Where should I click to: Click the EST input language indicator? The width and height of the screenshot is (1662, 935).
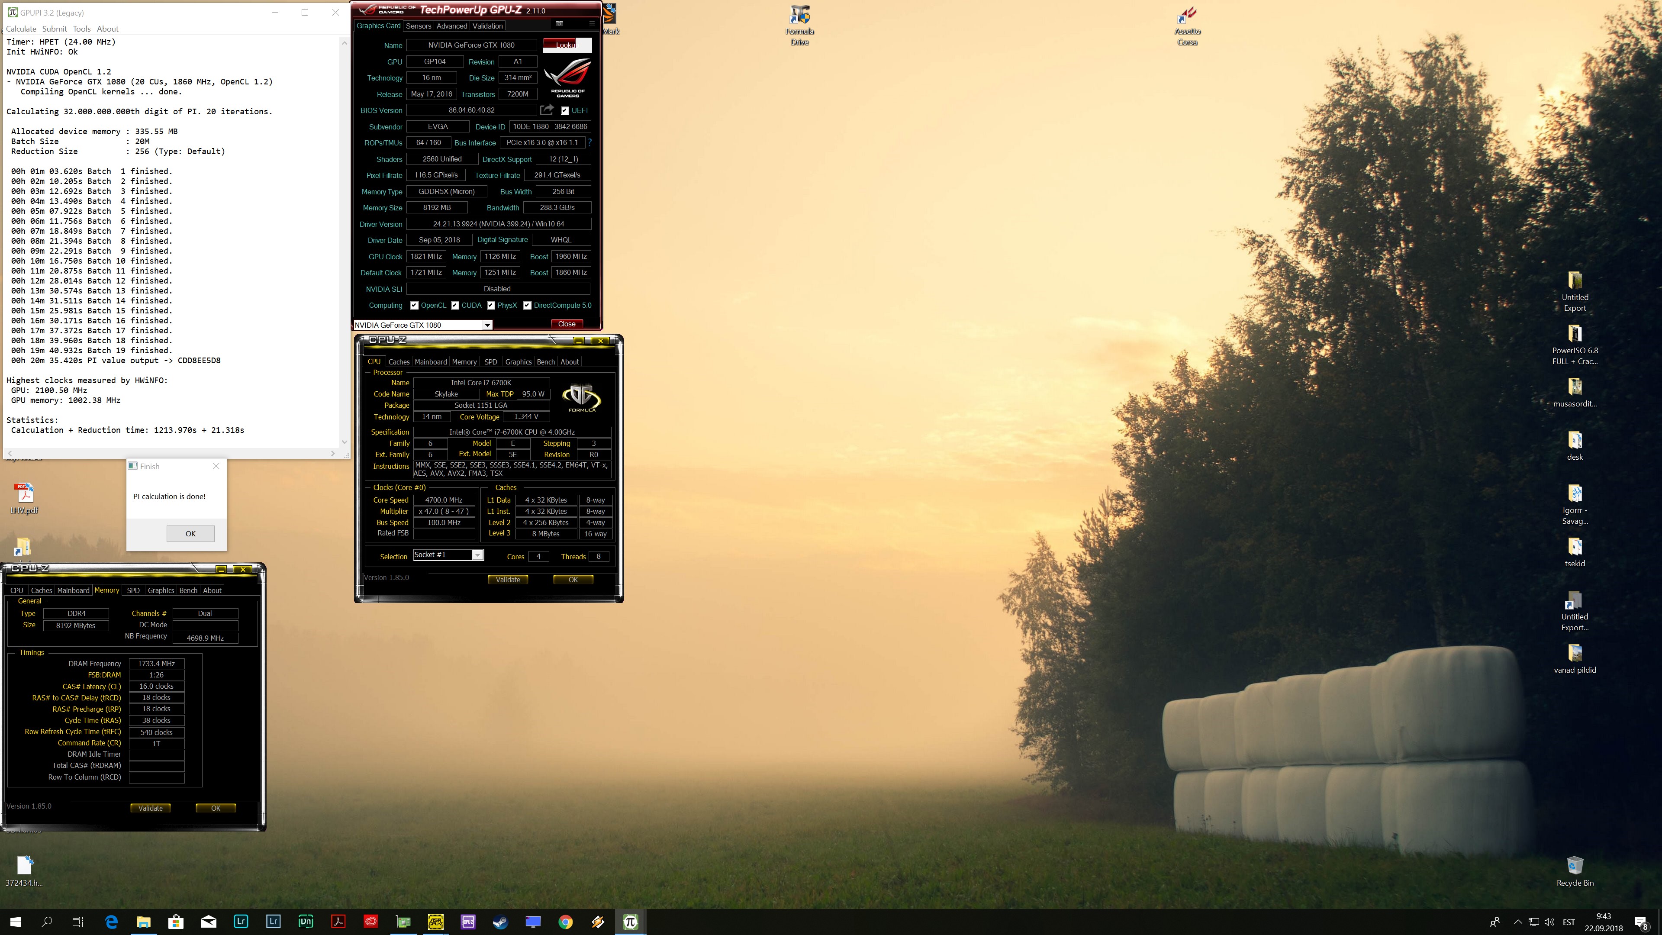tap(1569, 922)
